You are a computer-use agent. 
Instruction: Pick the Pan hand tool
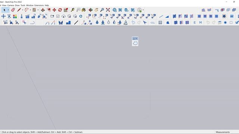pyautogui.click(x=96, y=10)
